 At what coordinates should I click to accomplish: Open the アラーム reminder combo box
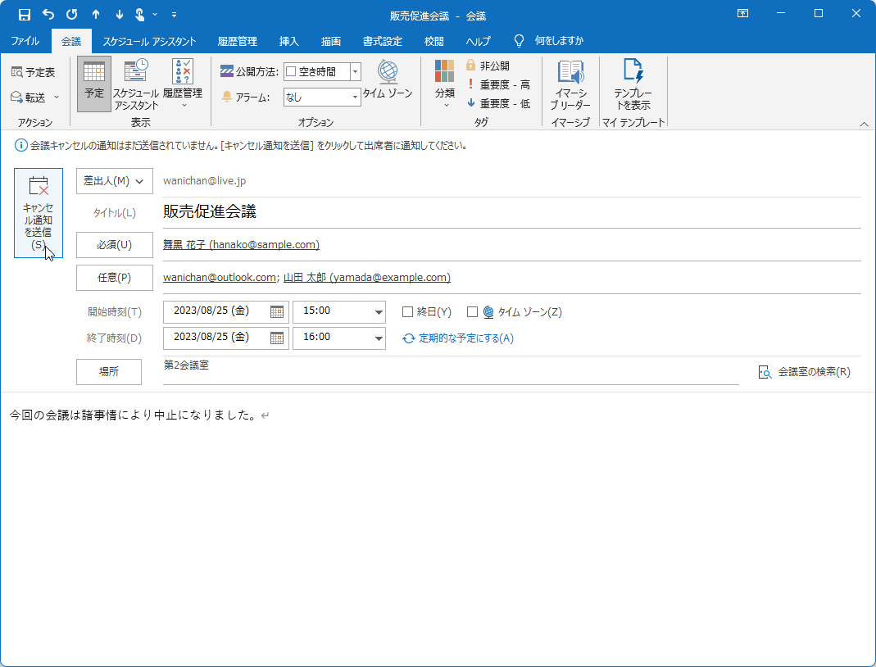click(x=322, y=98)
